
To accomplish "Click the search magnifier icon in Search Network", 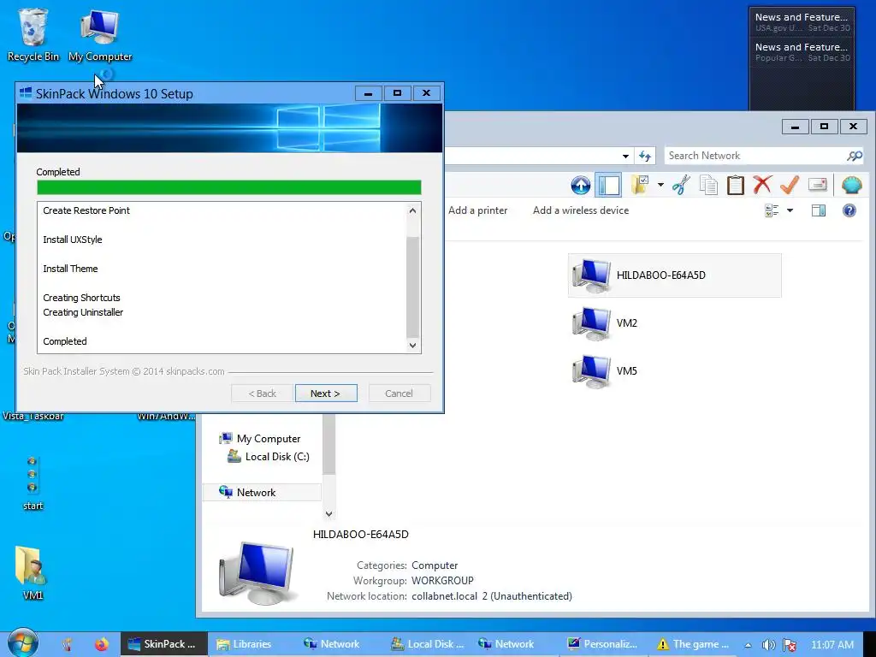I will [855, 156].
